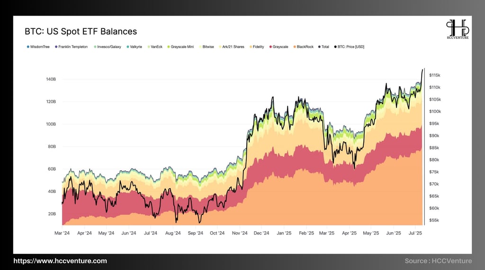
Task: Select the Nov '24 timeline label
Action: click(240, 233)
